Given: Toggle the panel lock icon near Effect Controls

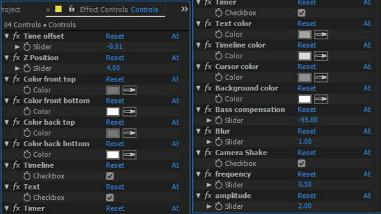Looking at the screenshot, I should pyautogui.click(x=71, y=9).
